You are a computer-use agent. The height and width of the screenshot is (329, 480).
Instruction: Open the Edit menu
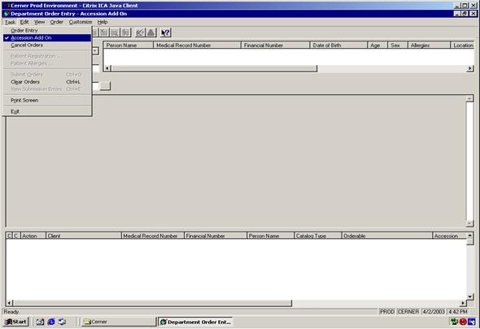click(24, 22)
